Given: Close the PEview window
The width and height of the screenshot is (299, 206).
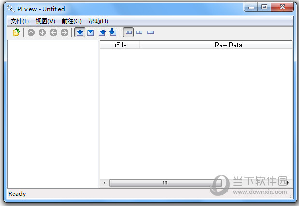Looking at the screenshot, I should click(x=282, y=7).
